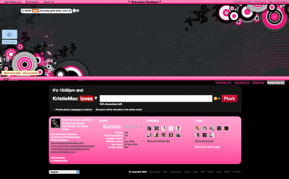Click the Suburban Goddess page title

(x=145, y=2)
